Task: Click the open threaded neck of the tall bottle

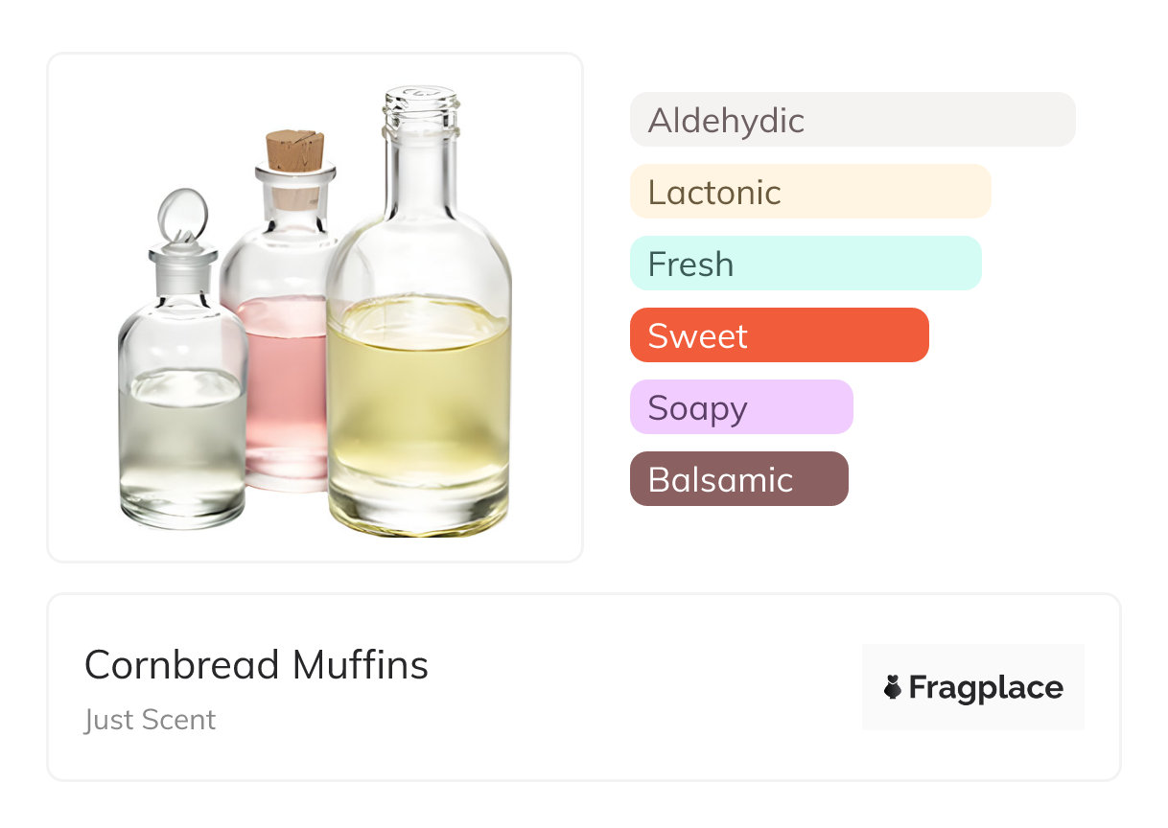Action: point(421,107)
